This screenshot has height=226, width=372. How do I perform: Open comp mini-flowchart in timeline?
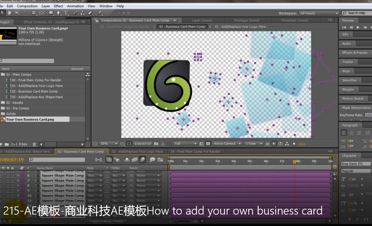point(98,160)
